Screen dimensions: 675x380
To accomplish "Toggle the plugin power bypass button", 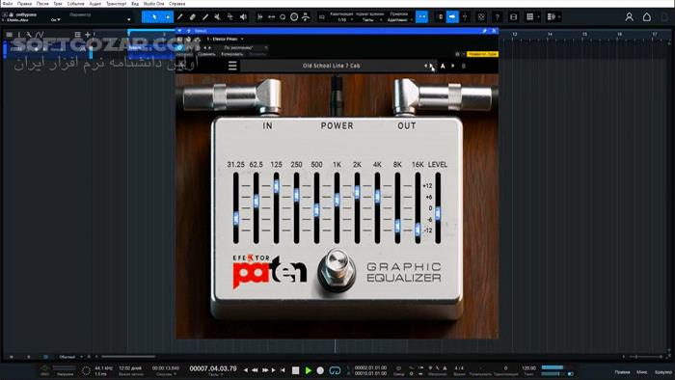I will tap(179, 48).
